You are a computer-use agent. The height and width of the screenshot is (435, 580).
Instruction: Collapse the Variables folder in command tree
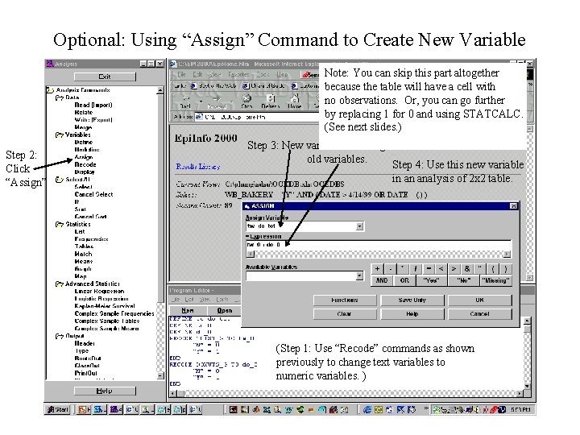click(x=59, y=135)
